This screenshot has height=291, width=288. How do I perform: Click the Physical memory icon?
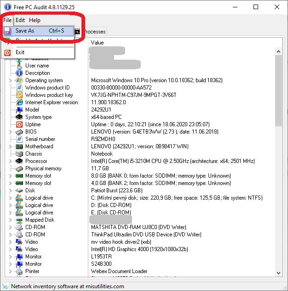coord(19,168)
